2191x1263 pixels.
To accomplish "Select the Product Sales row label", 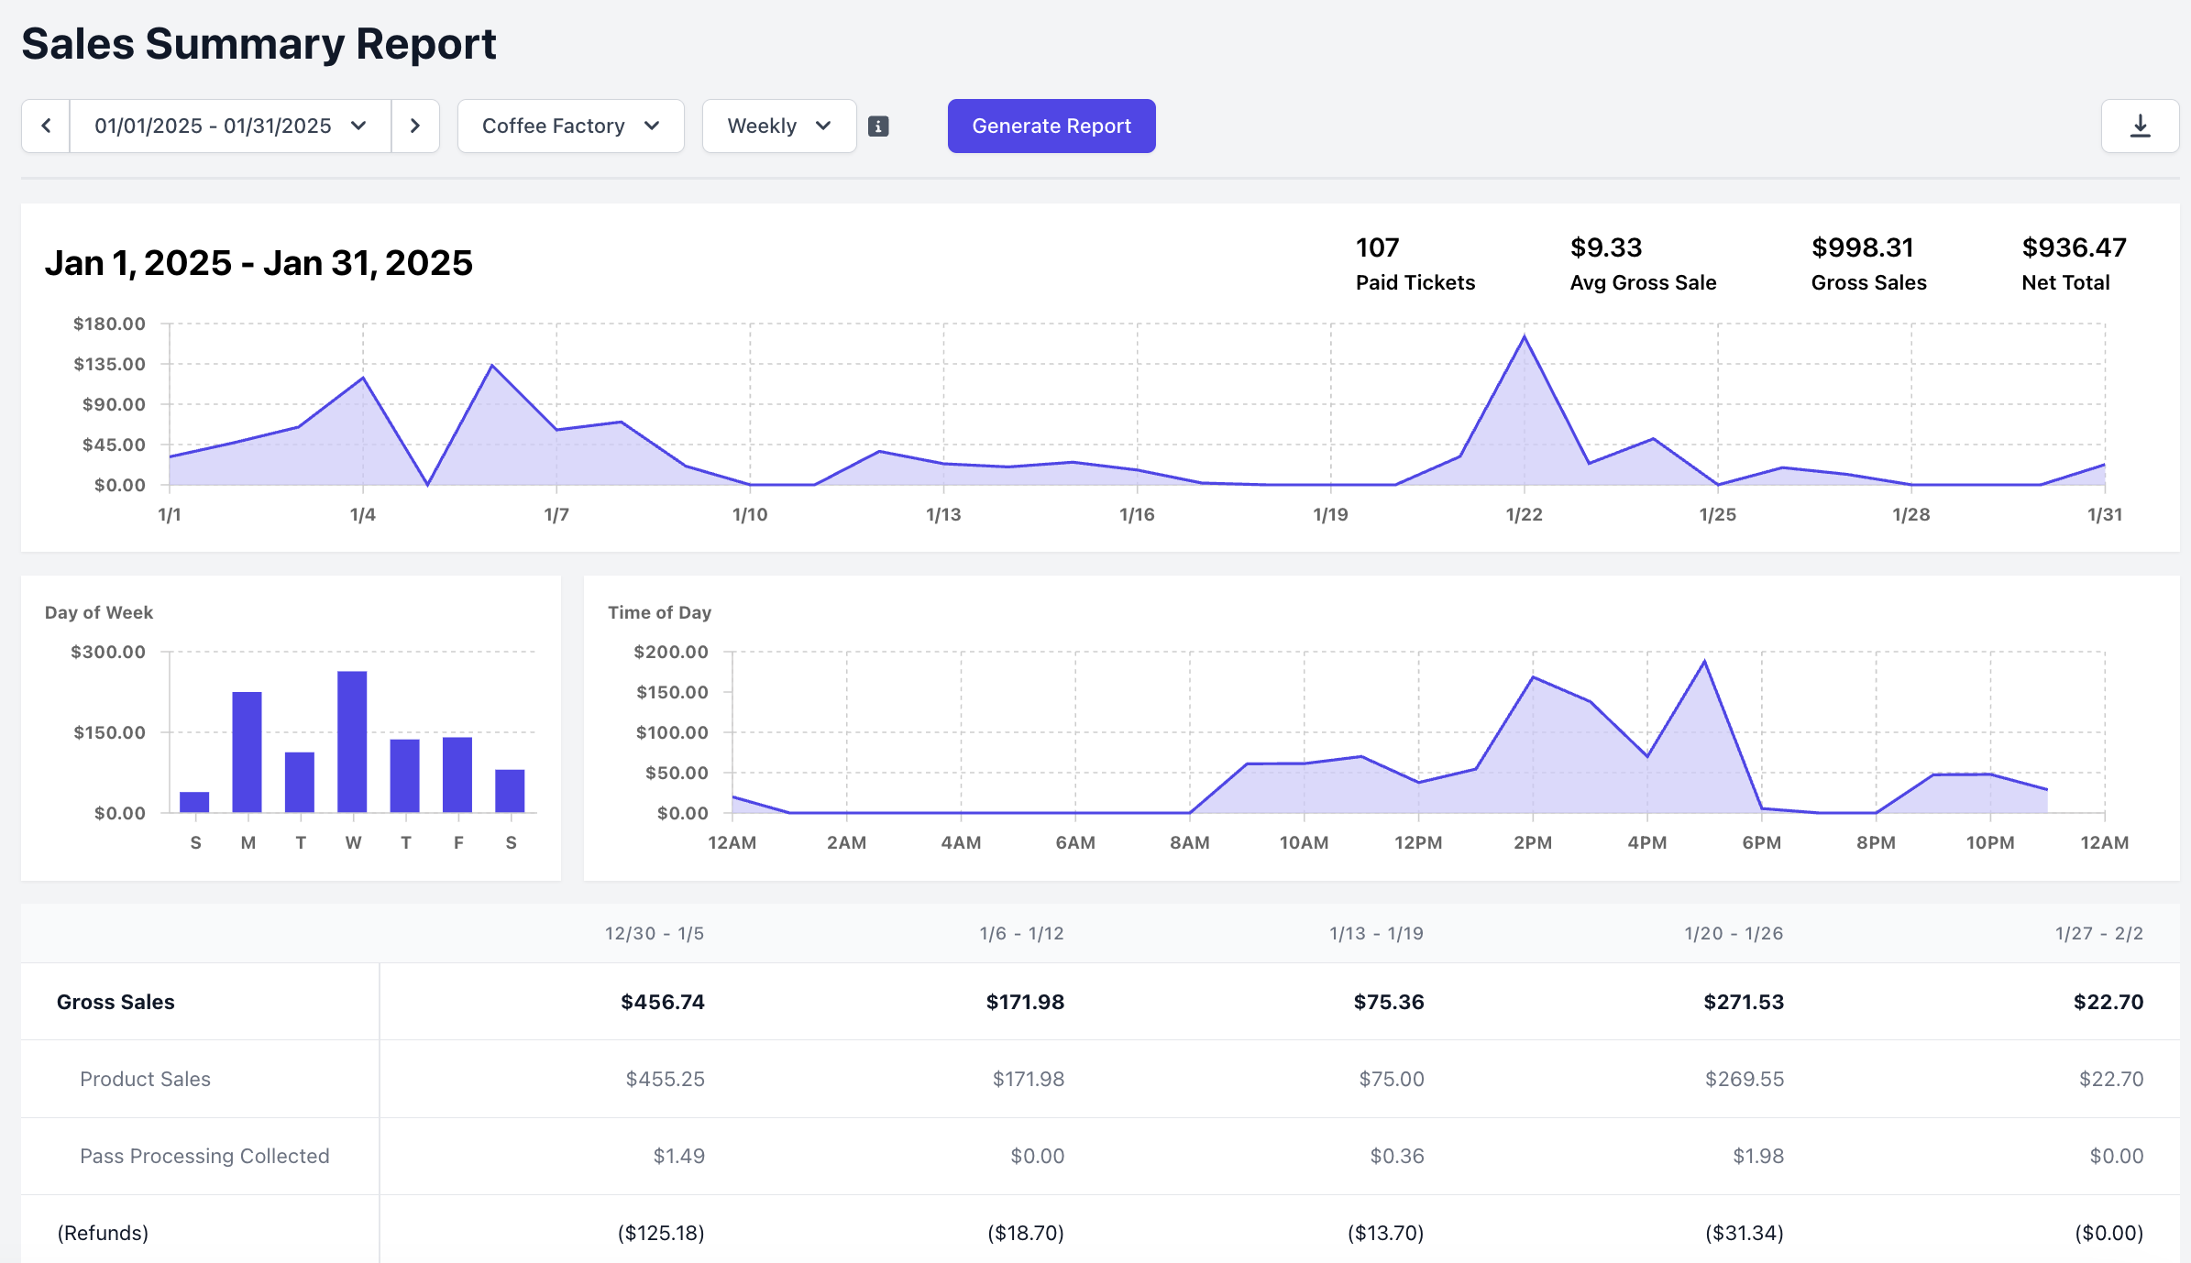I will 145,1079.
